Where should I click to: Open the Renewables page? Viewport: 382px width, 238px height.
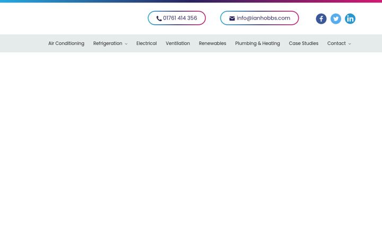(212, 43)
